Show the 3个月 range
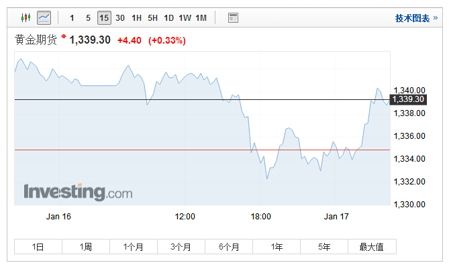 [x=181, y=247]
